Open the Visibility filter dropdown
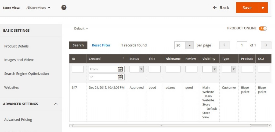 click(214, 69)
